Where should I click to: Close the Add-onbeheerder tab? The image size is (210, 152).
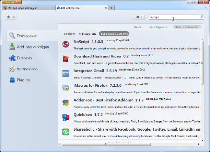tap(106, 8)
